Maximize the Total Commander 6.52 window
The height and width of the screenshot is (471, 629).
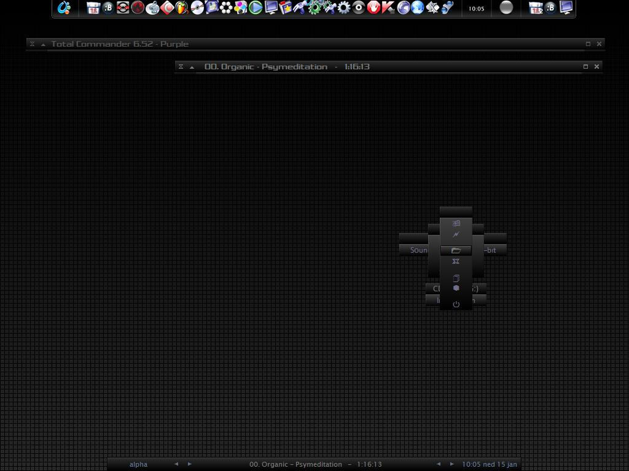click(588, 44)
